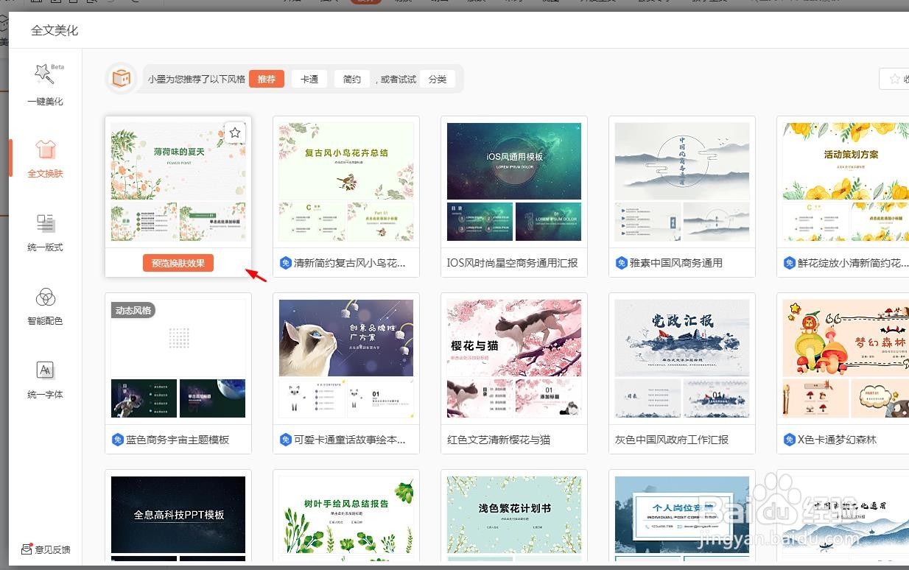This screenshot has width=909, height=570.
Task: Select the 推荐 style filter
Action: coord(267,79)
